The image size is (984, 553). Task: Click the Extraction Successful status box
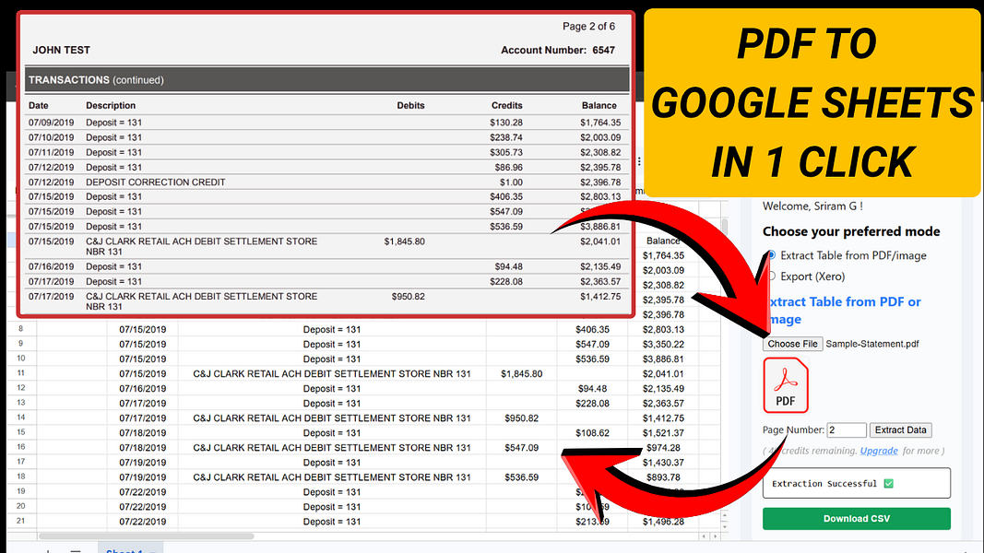point(857,483)
